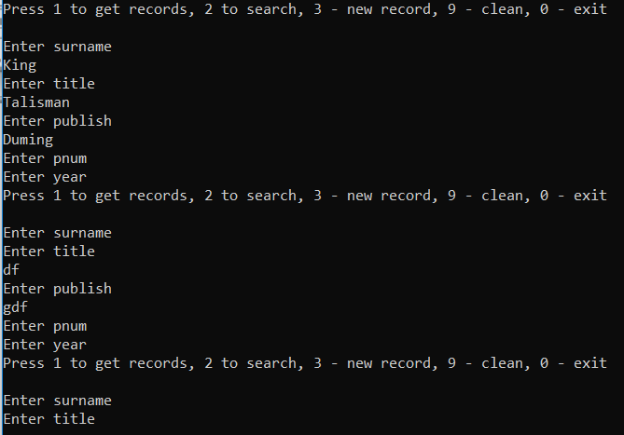This screenshot has width=624, height=435.
Task: Click the publisher text 'Duming'
Action: [28, 140]
